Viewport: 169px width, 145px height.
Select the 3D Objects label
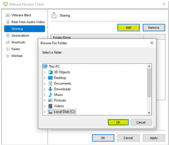(x=62, y=72)
